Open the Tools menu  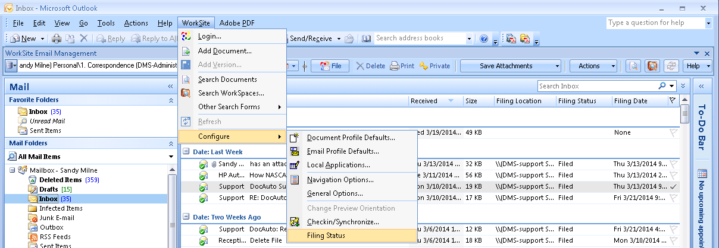[x=106, y=23]
